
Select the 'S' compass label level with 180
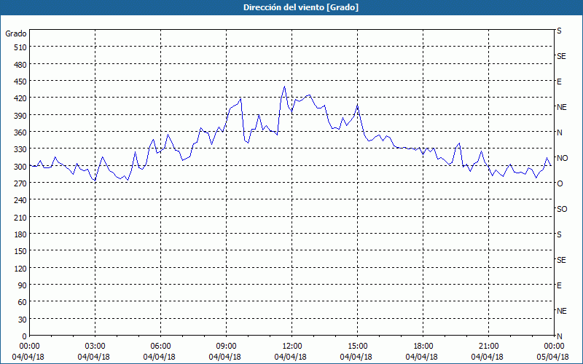tap(559, 234)
